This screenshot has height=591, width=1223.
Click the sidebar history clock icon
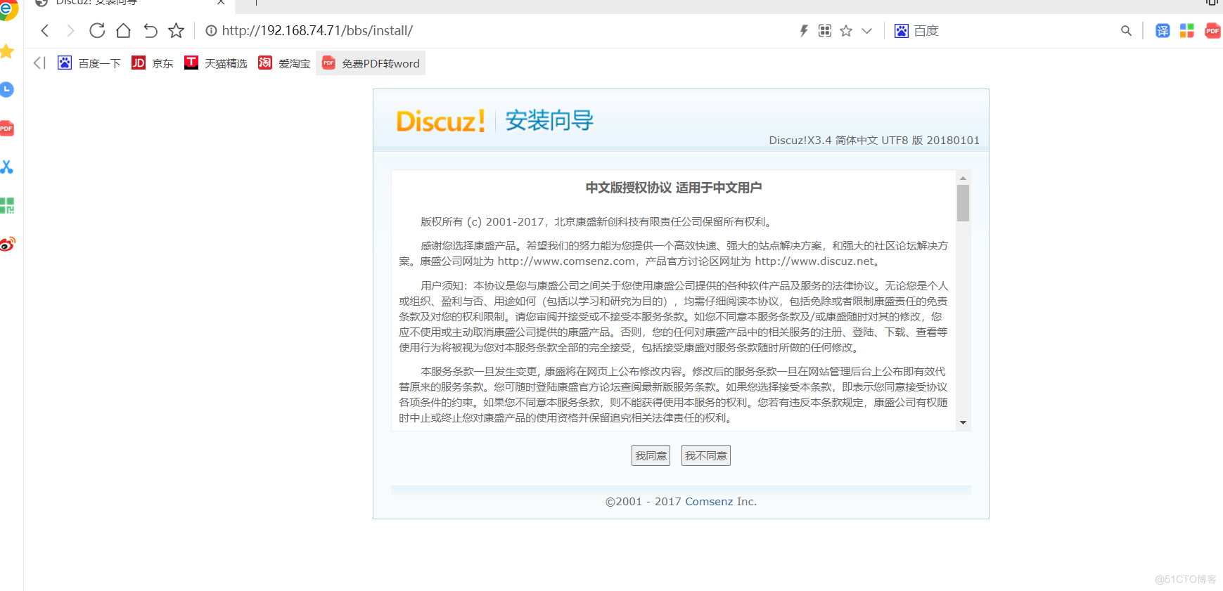pos(7,89)
